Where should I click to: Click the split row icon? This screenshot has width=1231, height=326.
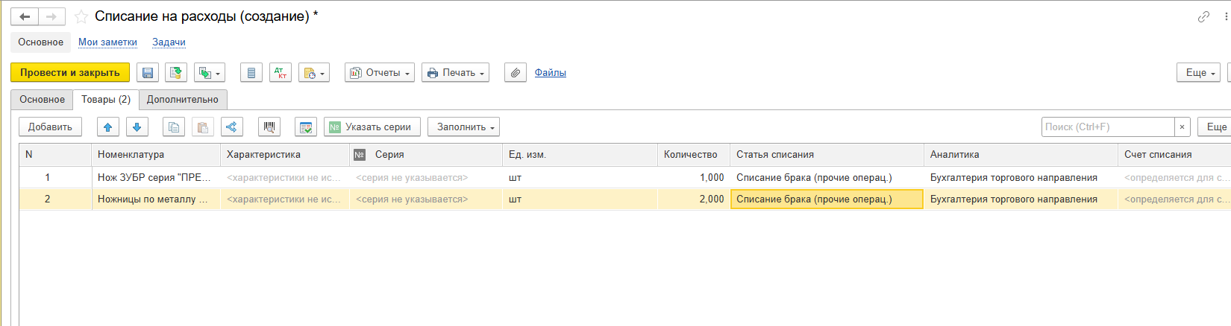click(x=232, y=127)
